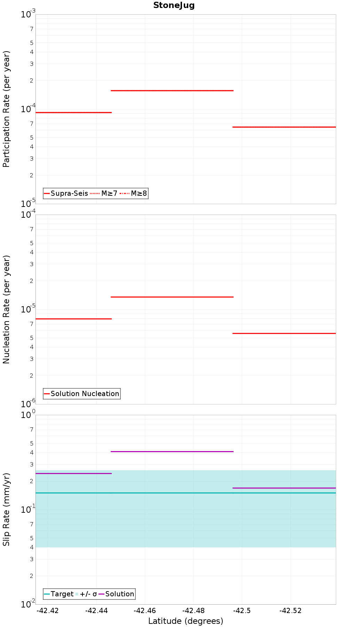Click the magenta Solution legend entry
348x627 pixels.
117,594
